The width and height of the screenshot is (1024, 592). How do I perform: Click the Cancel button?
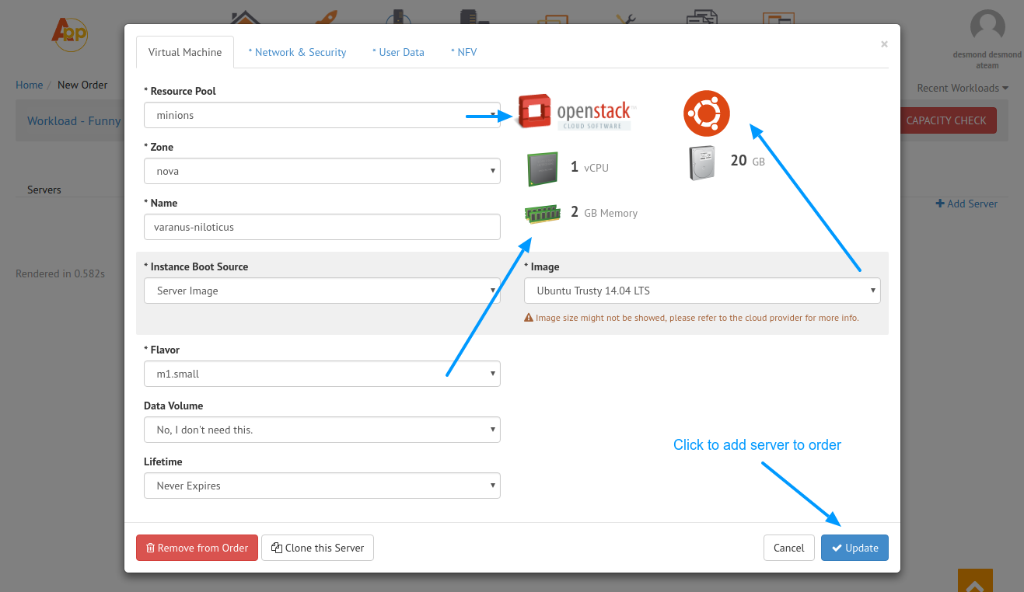click(789, 548)
